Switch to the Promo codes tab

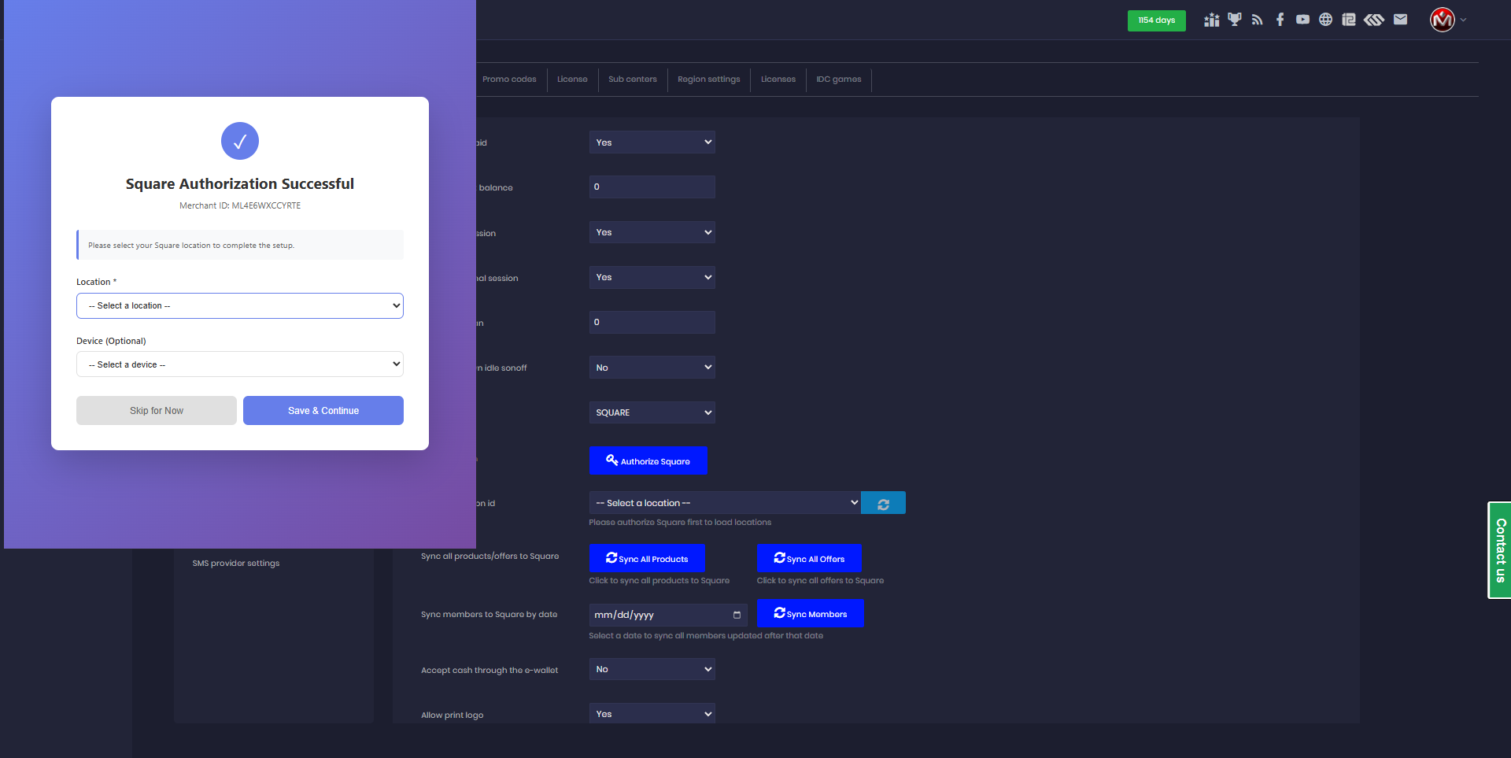pos(509,79)
